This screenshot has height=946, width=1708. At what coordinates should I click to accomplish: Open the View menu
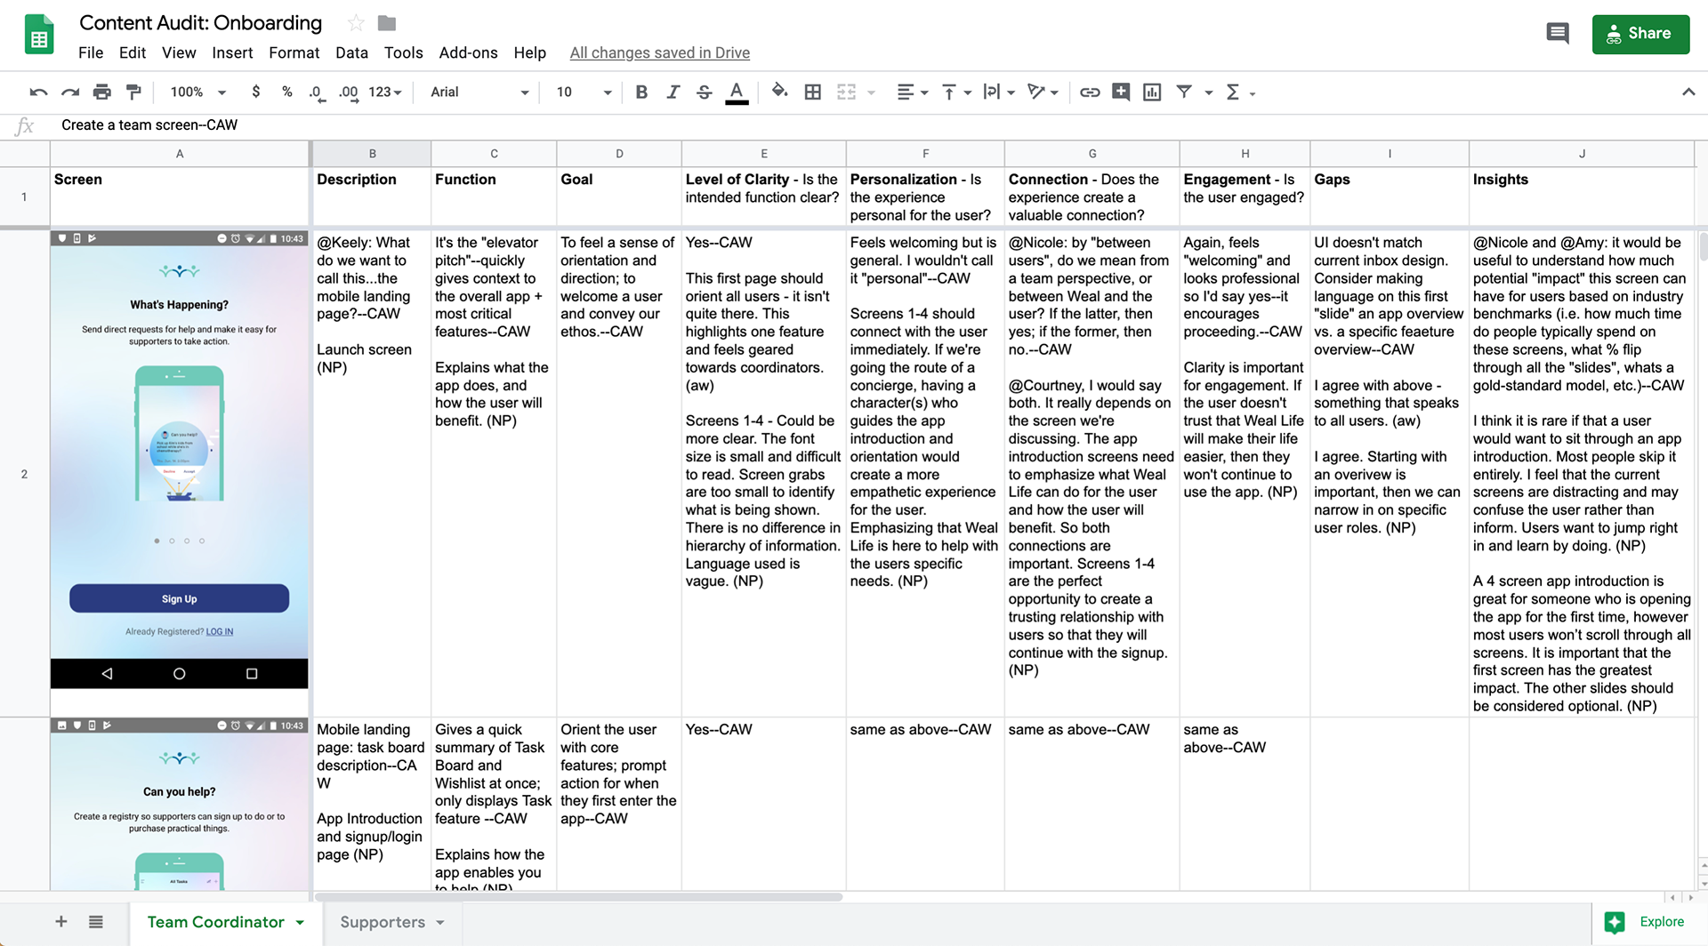click(x=179, y=52)
